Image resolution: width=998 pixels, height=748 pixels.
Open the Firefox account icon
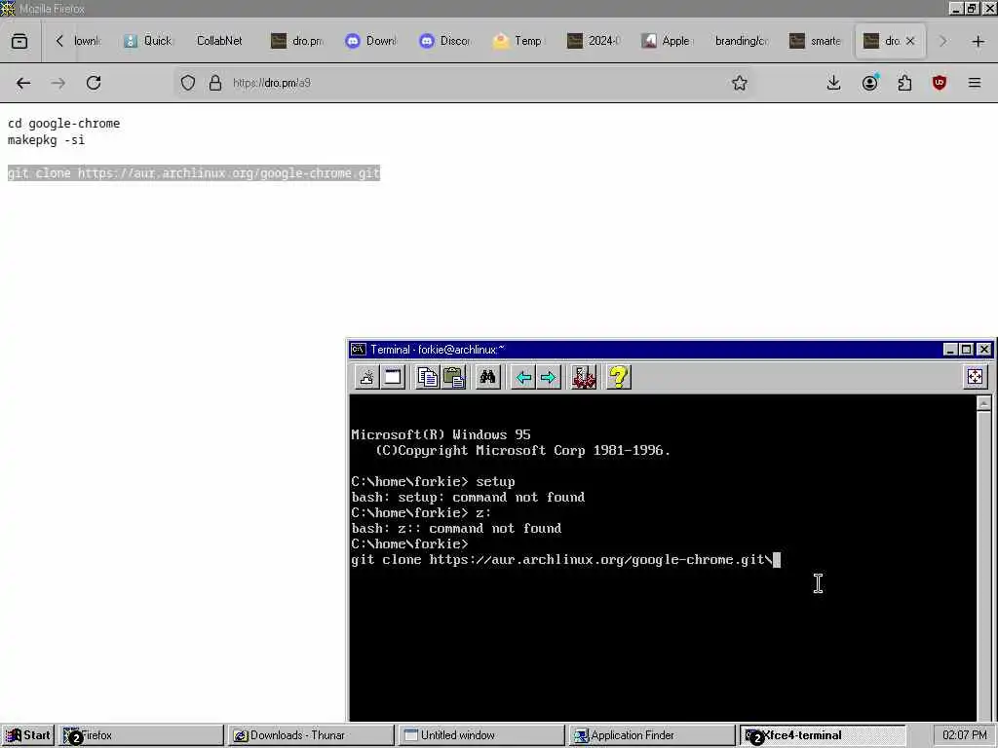coord(870,83)
